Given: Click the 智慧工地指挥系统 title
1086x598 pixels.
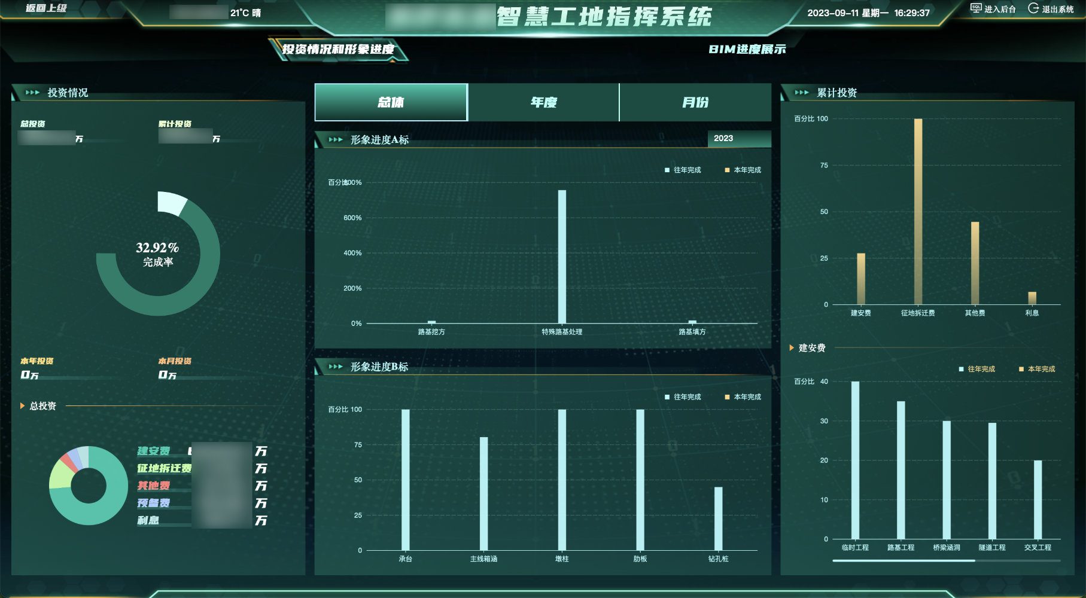Looking at the screenshot, I should [604, 17].
